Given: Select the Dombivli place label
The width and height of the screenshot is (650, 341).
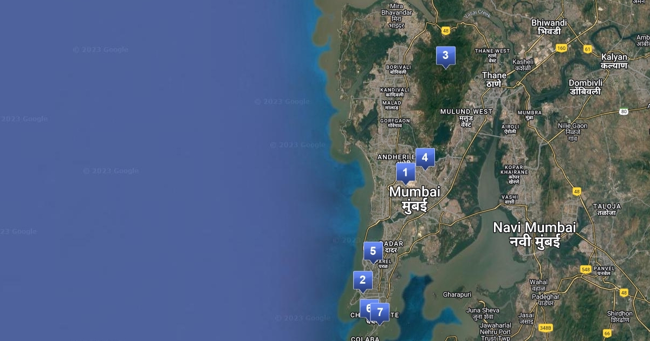Looking at the screenshot, I should click(586, 87).
